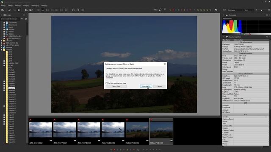This screenshot has height=152, width=271.
Task: Click the pin icon on Image properties header
Action: click(267, 37)
